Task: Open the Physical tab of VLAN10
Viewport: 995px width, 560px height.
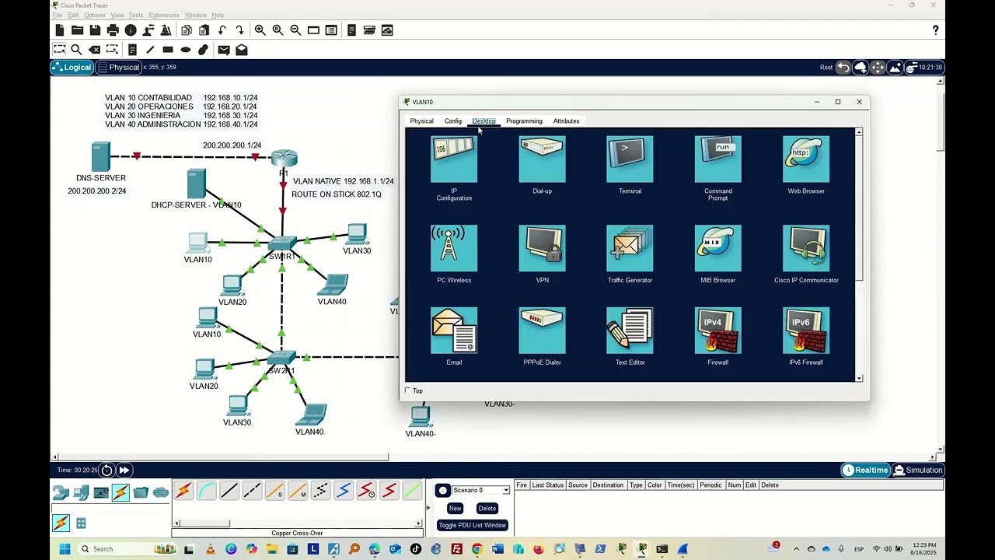Action: tap(421, 121)
